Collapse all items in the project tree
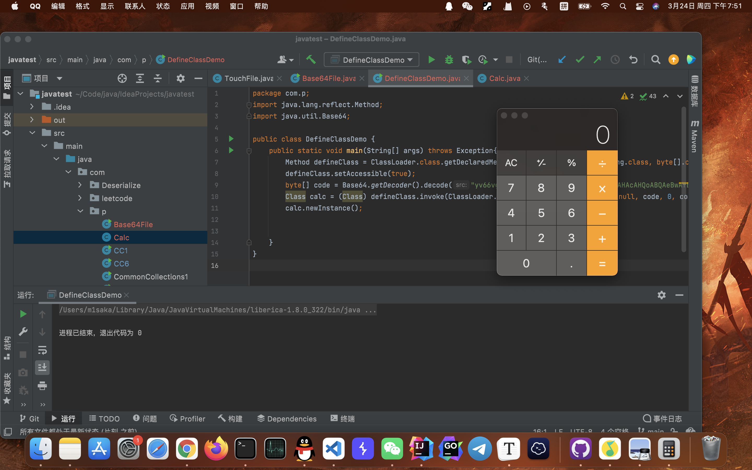The image size is (752, 470). pos(158,78)
